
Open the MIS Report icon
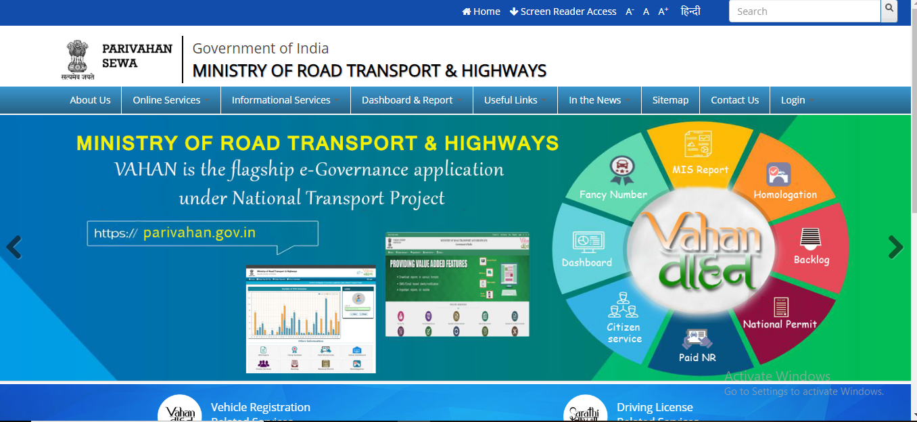(x=699, y=145)
